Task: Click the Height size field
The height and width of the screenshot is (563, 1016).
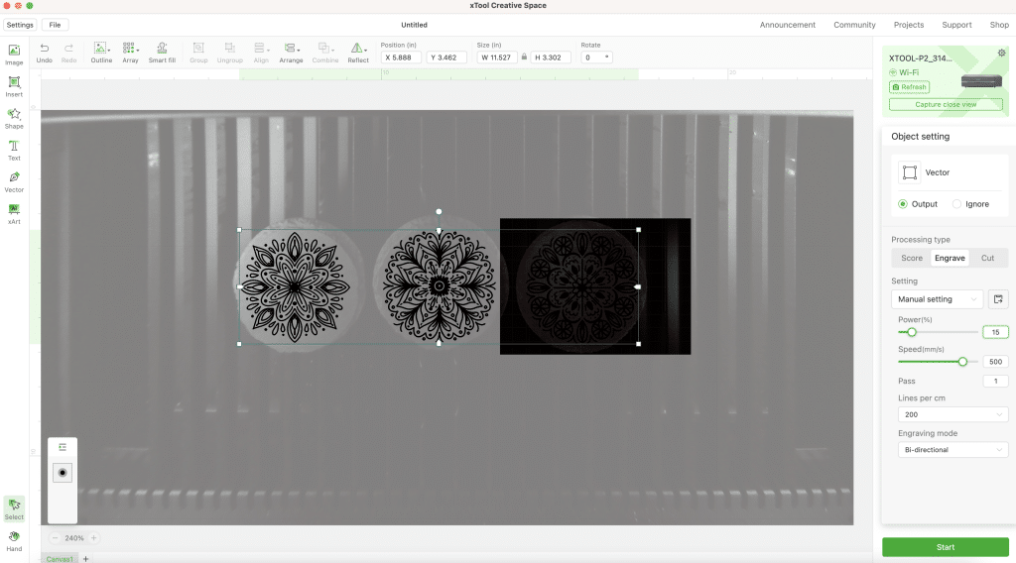Action: coord(550,56)
